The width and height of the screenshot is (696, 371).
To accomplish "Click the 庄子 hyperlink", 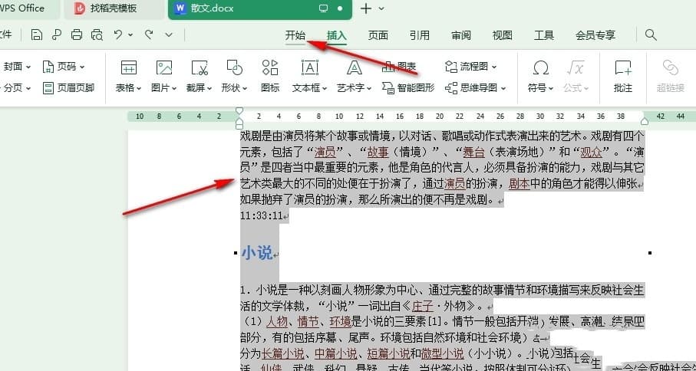I will [x=423, y=306].
